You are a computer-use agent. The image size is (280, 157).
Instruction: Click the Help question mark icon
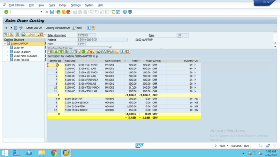(125, 12)
